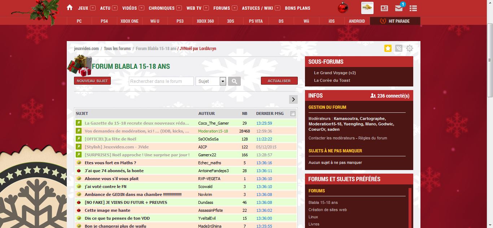Image resolution: width=493 pixels, height=228 pixels.
Task: Click pinned icon of Vos demandes de modération
Action: coord(79,131)
